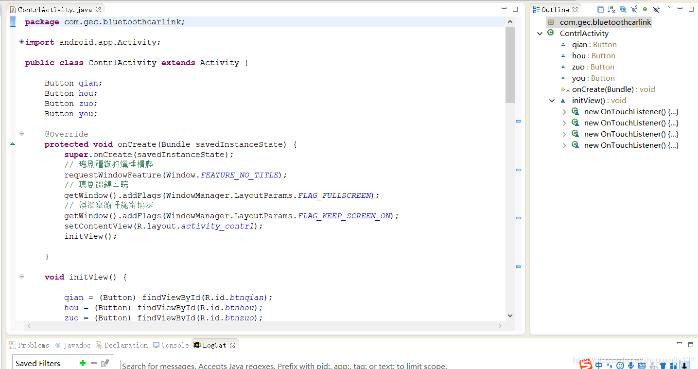This screenshot has width=698, height=369.
Task: Expand first OnTouchListener node in Outline
Action: tap(564, 112)
